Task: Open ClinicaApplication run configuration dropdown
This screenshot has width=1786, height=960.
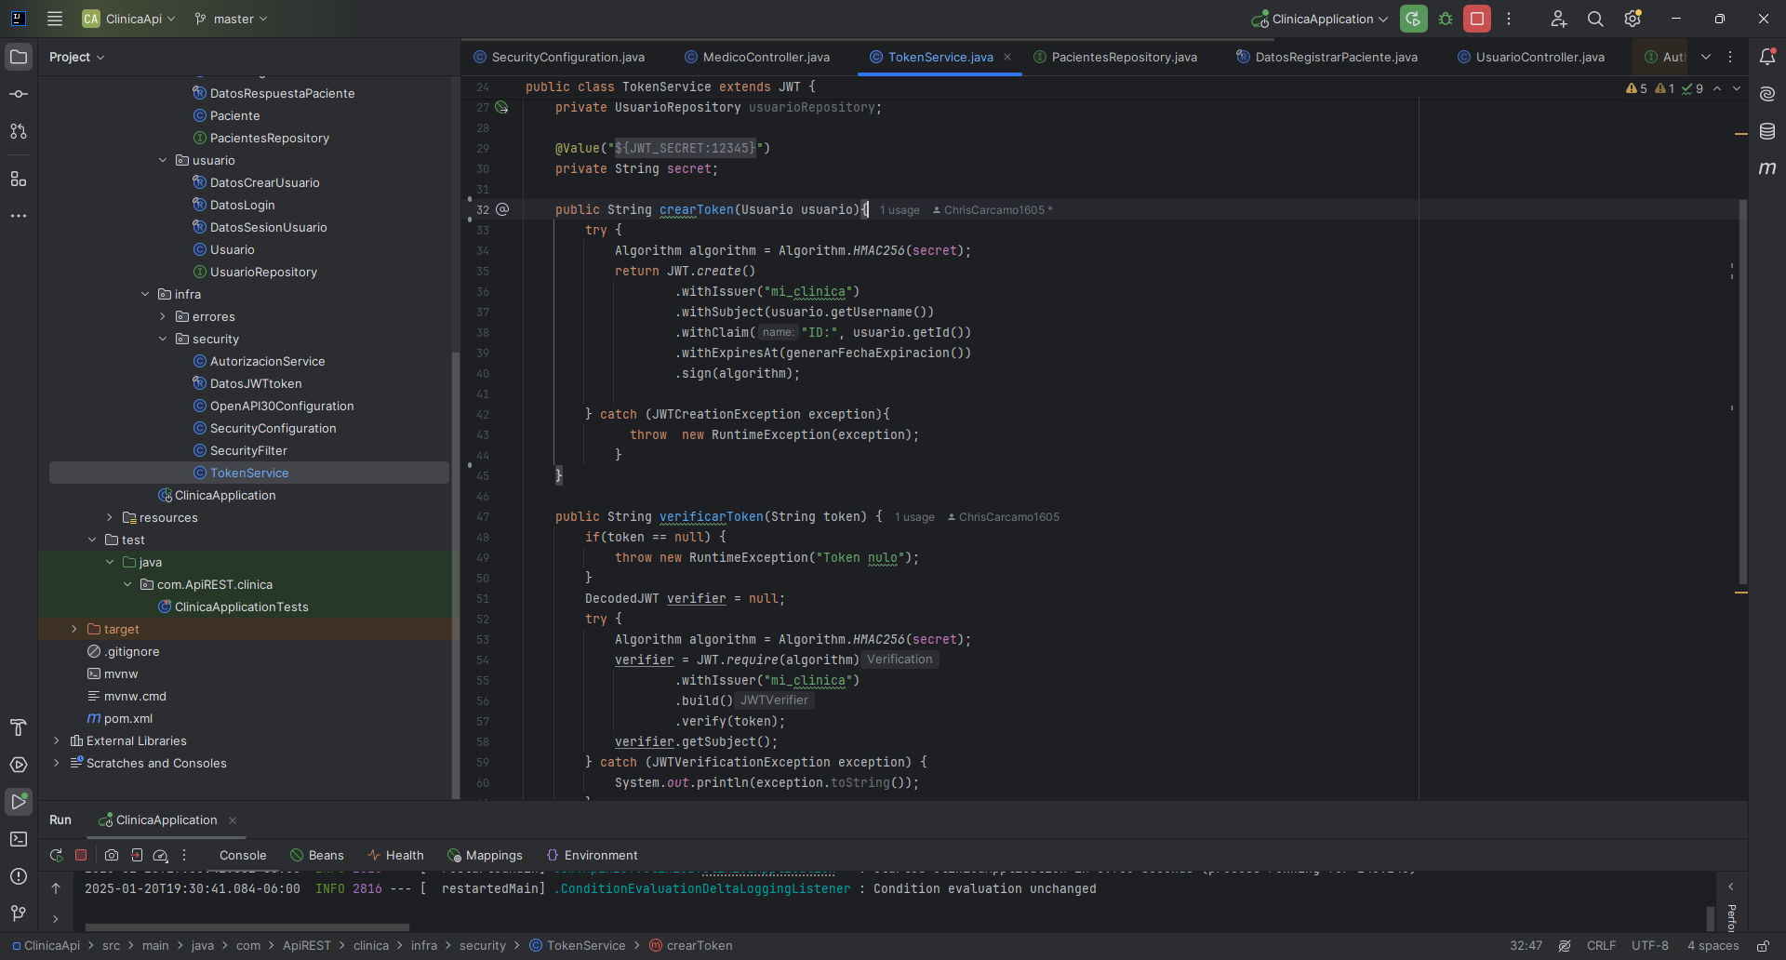Action: [1320, 19]
